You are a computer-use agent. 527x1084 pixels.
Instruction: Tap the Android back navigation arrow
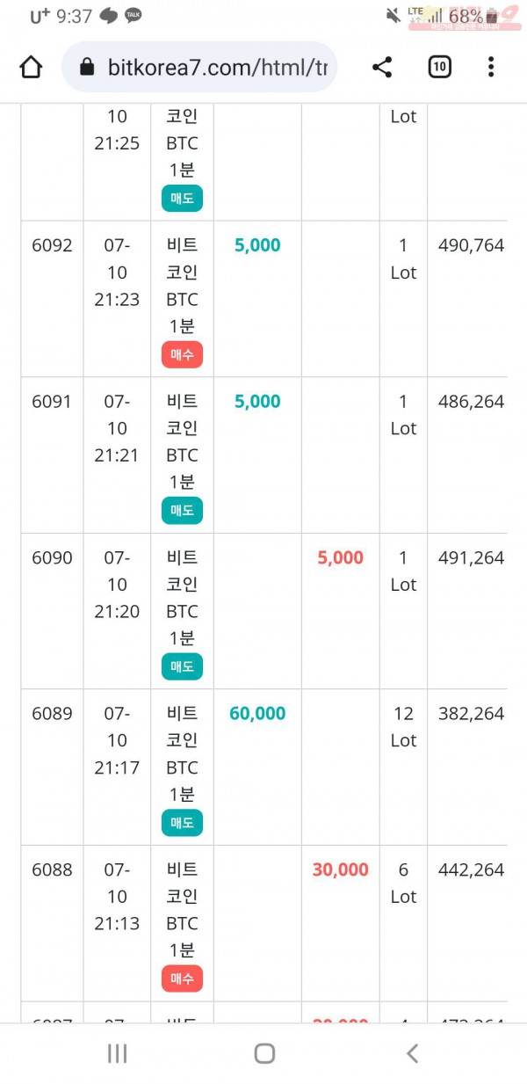[412, 1053]
